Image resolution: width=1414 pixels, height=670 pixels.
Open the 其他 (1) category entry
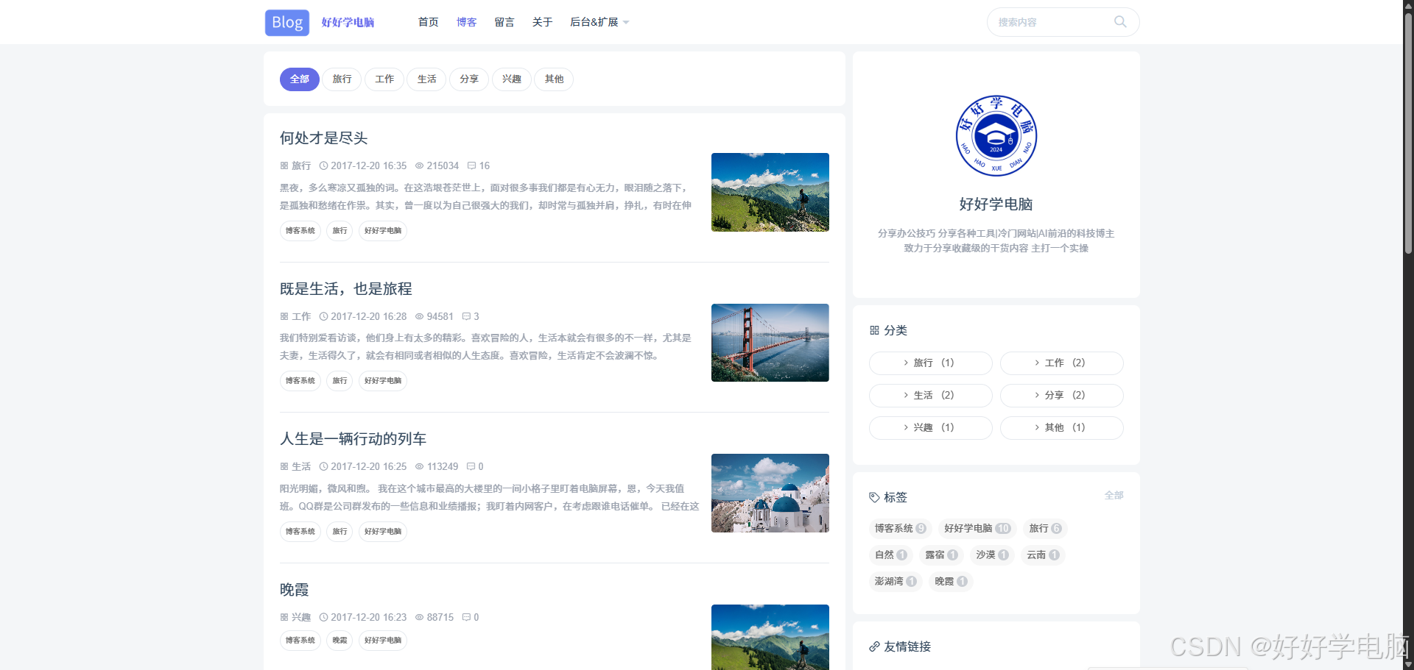click(1061, 428)
